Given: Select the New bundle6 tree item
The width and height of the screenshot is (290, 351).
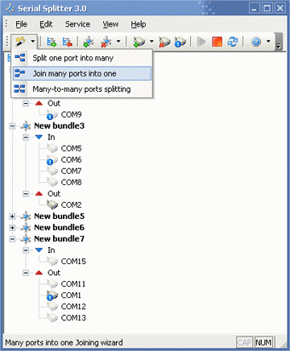Looking at the screenshot, I should 60,227.
